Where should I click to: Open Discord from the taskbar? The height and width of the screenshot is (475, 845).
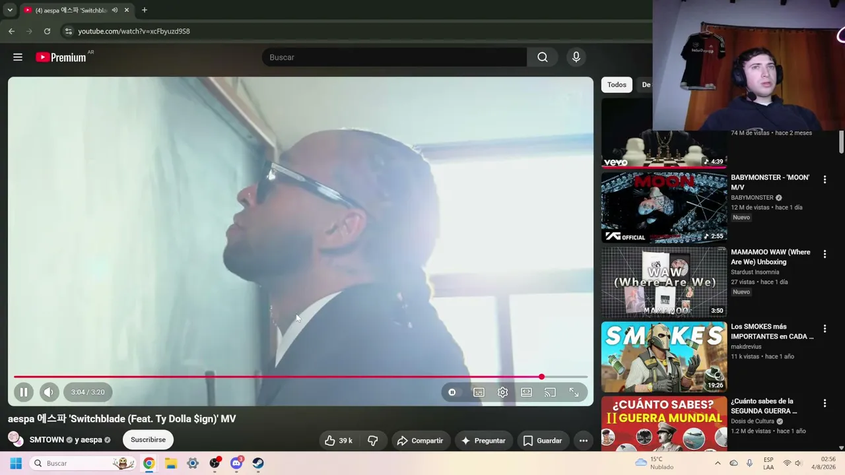236,463
